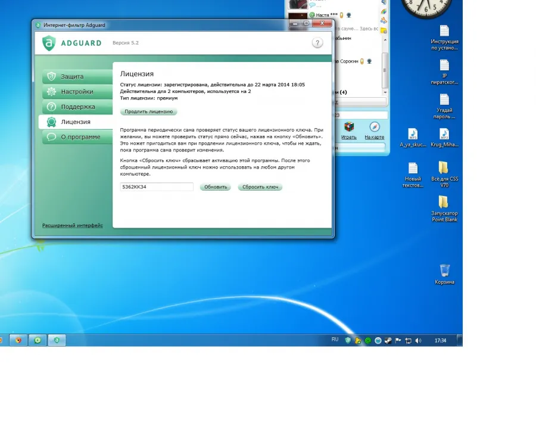The image size is (536, 429).
Task: Click the green messenger taskbar button
Action: point(38,340)
